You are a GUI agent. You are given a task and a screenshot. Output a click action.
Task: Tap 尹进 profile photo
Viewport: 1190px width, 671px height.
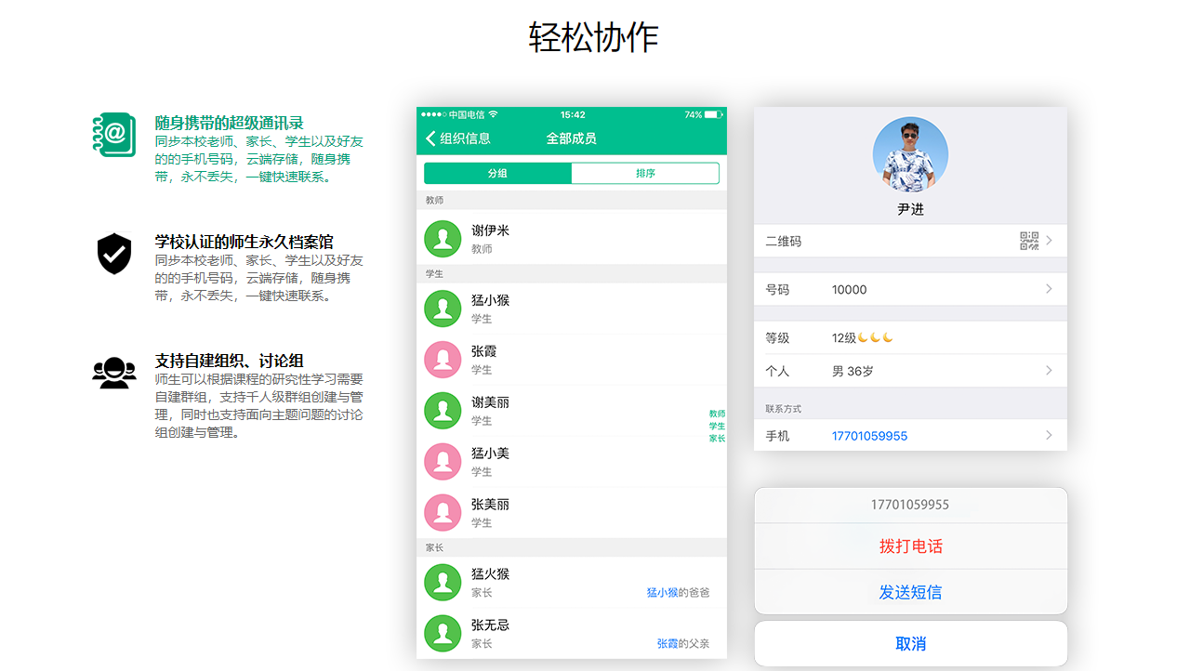[910, 155]
